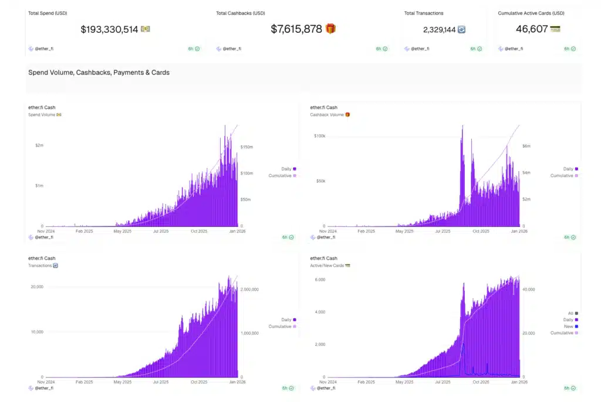601x402 pixels.
Task: Click the 6h checkmark below Active/New Cards chart
Action: click(573, 388)
